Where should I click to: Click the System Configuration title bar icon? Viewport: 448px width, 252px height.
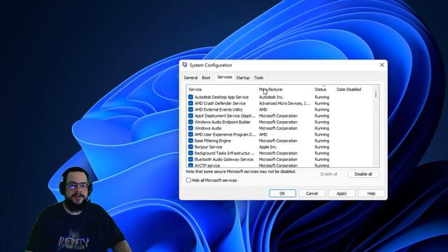tap(185, 65)
